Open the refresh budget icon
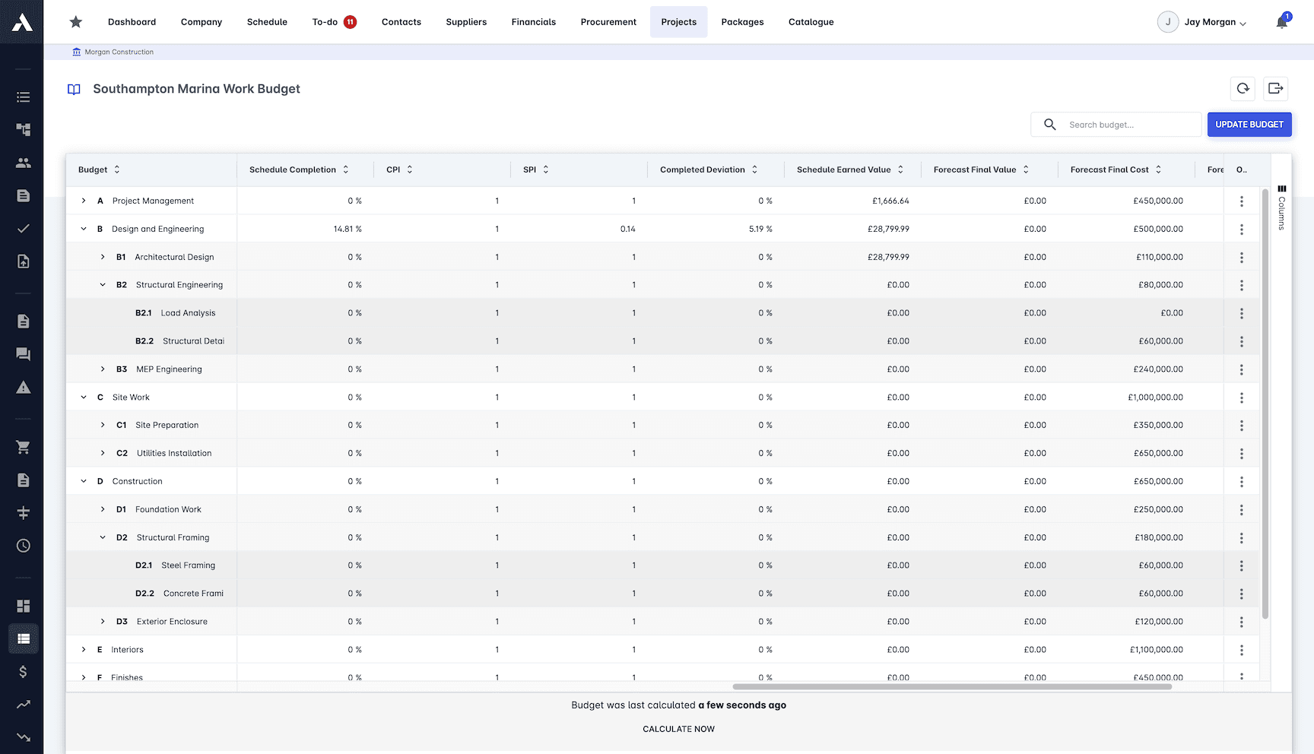Image resolution: width=1314 pixels, height=754 pixels. pyautogui.click(x=1243, y=88)
